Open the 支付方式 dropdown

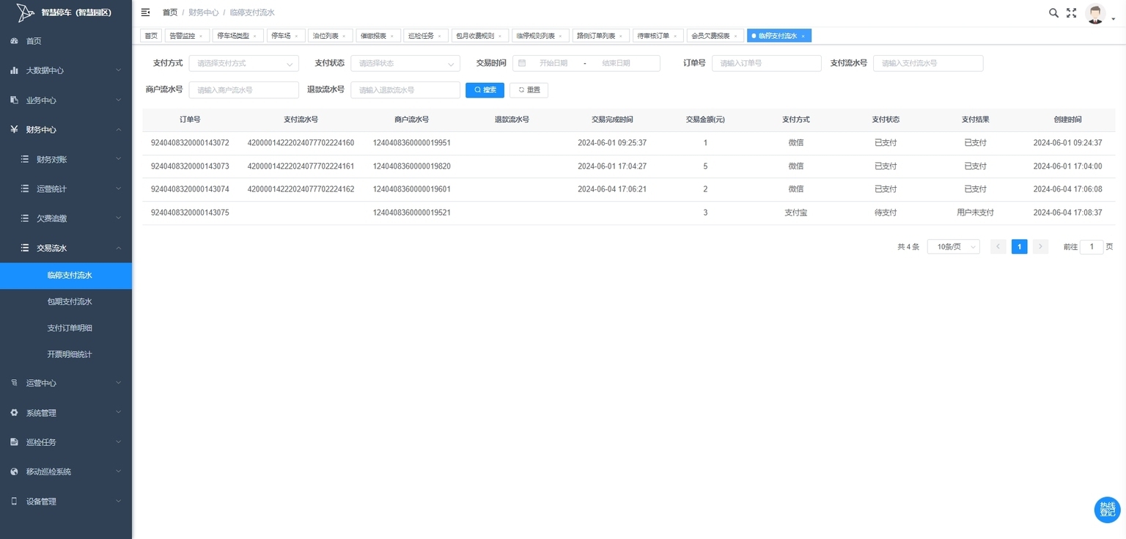[x=244, y=63]
